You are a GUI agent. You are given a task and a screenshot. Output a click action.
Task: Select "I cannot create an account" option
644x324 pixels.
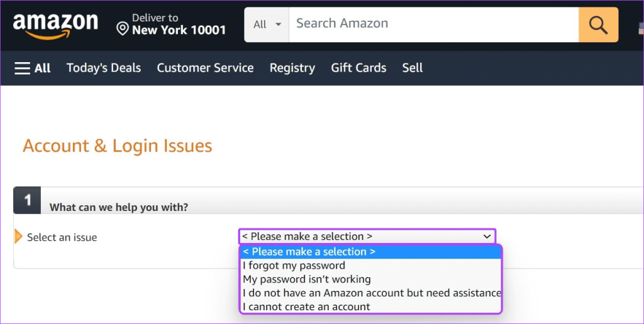pyautogui.click(x=306, y=307)
